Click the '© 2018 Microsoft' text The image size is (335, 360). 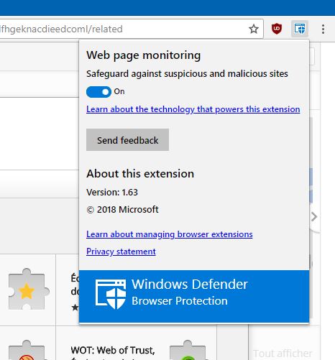[x=122, y=210]
